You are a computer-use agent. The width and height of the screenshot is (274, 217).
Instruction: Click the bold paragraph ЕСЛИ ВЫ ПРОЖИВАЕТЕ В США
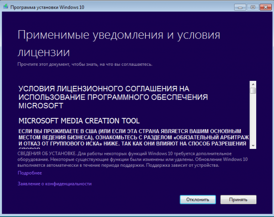point(134,139)
